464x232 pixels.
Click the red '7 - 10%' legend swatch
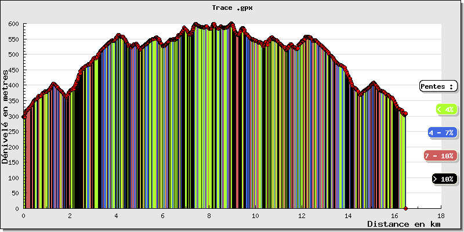(439, 156)
